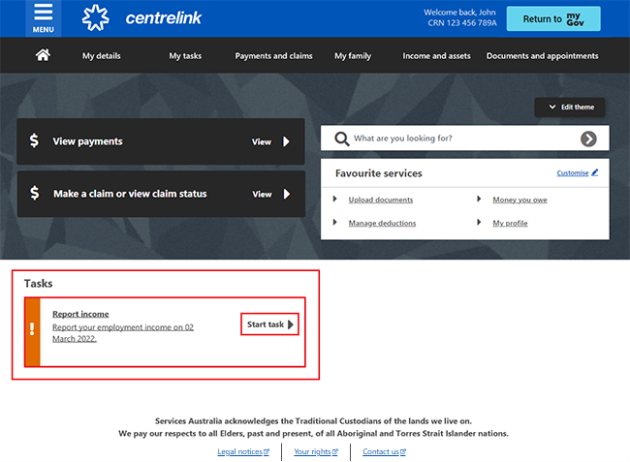Click arrow beside Money you owe
The image size is (630, 462).
[479, 199]
